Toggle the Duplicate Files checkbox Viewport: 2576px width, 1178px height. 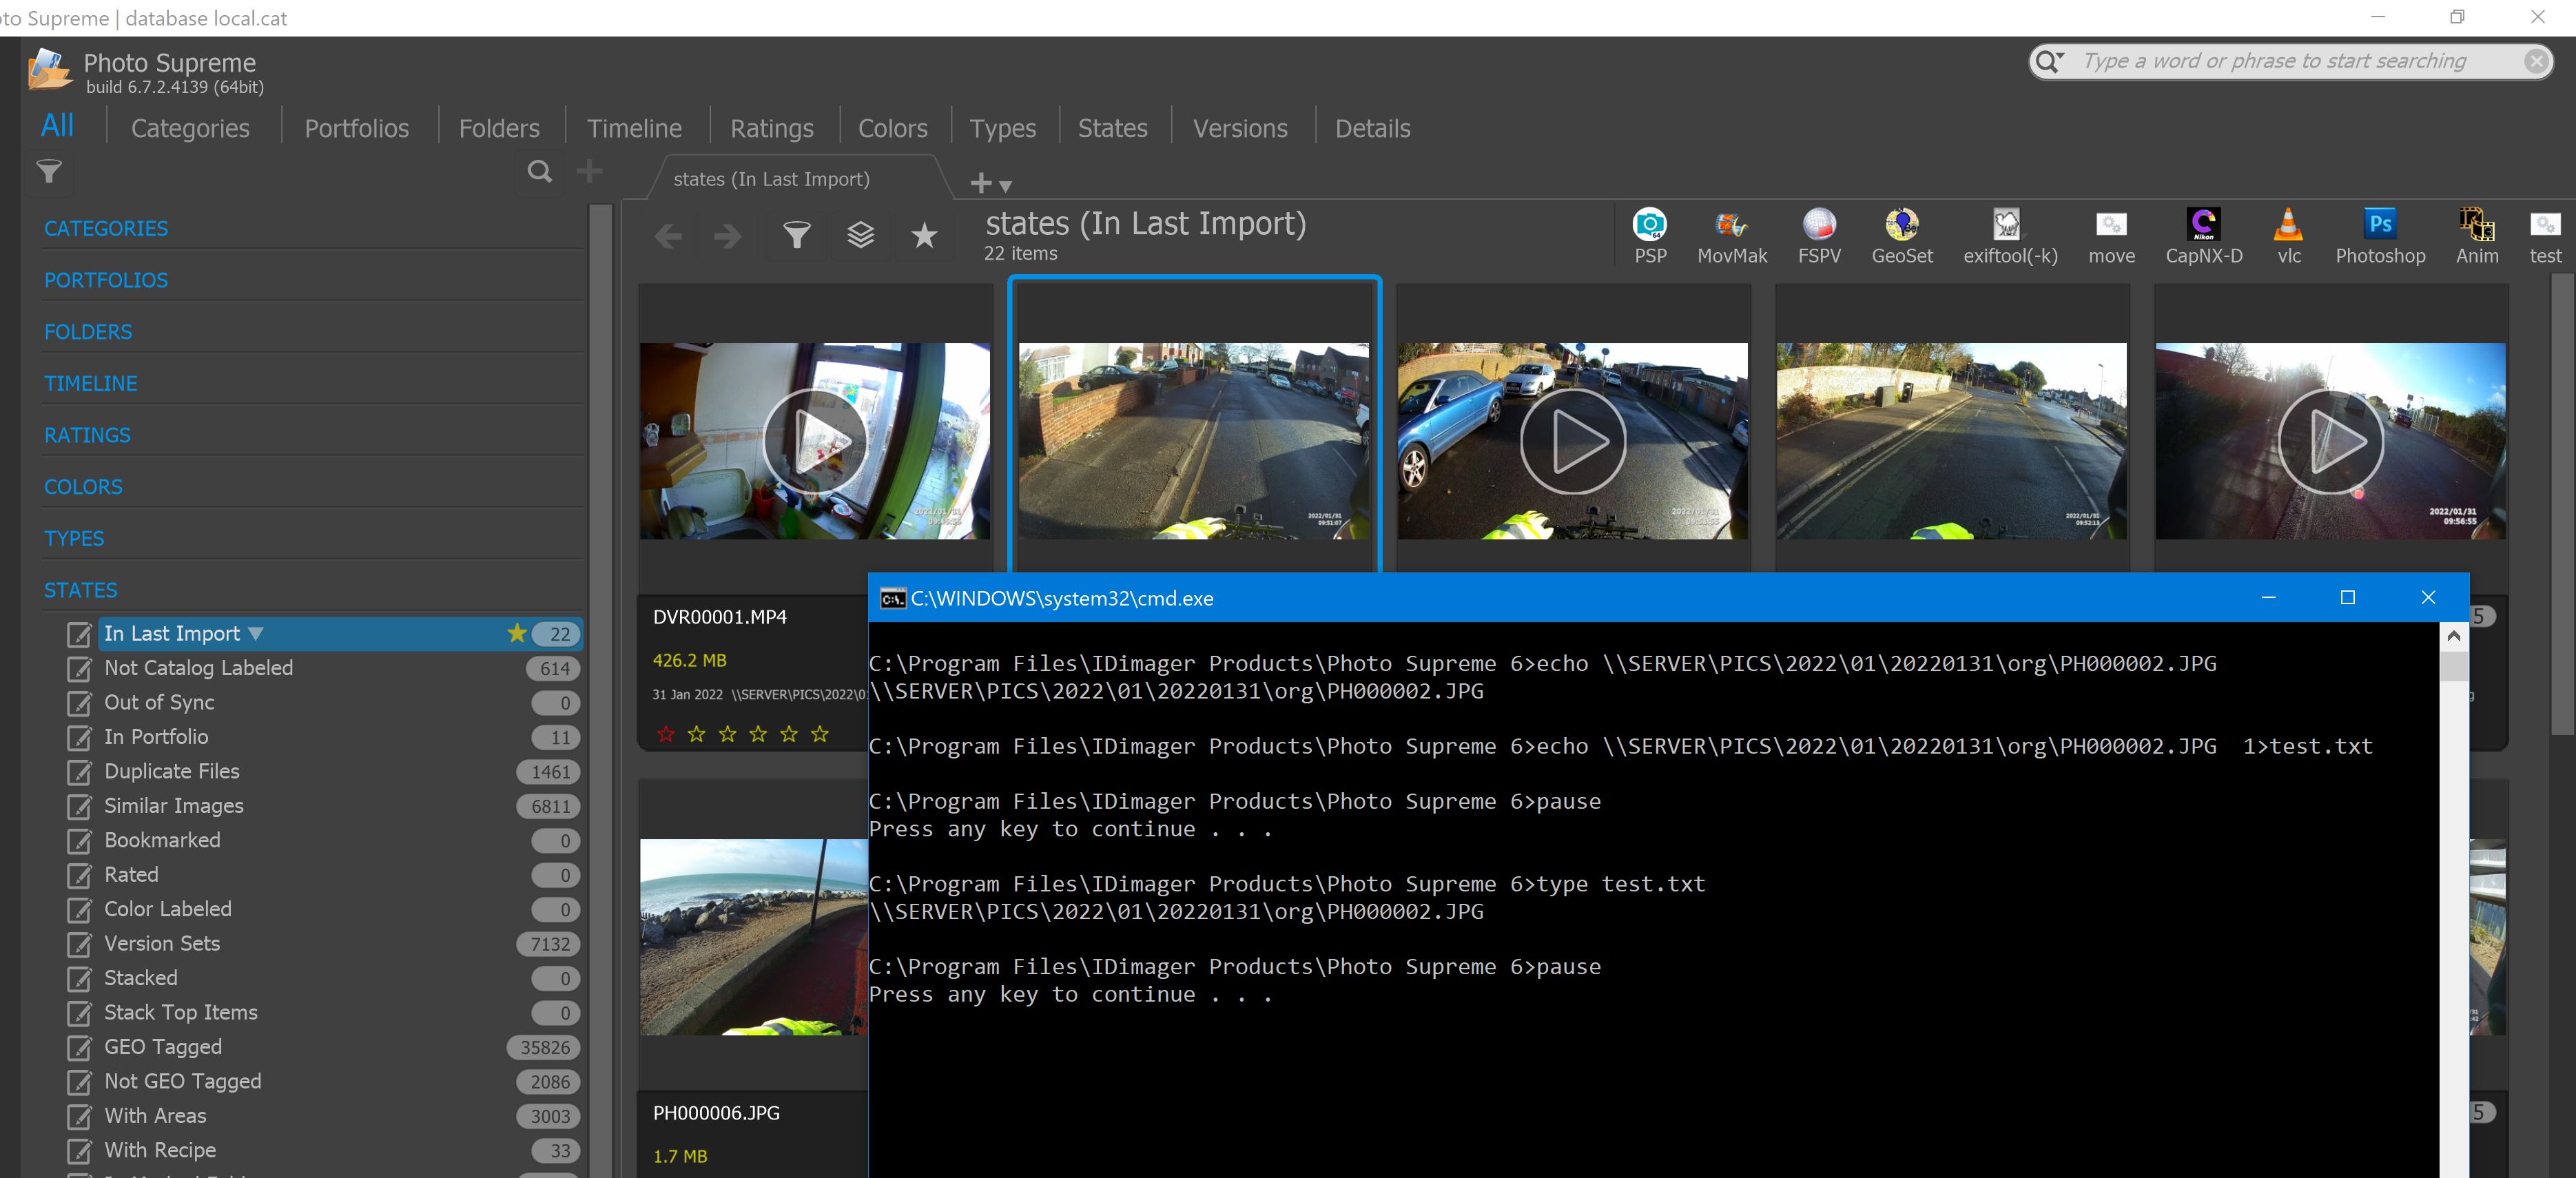click(x=79, y=772)
